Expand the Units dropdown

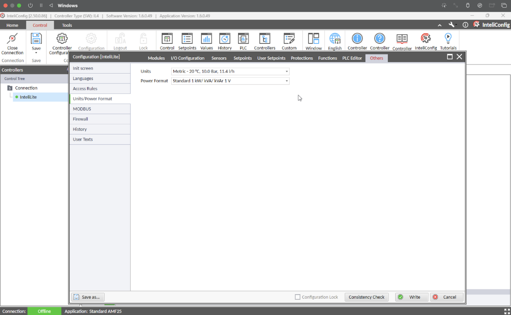tap(286, 71)
